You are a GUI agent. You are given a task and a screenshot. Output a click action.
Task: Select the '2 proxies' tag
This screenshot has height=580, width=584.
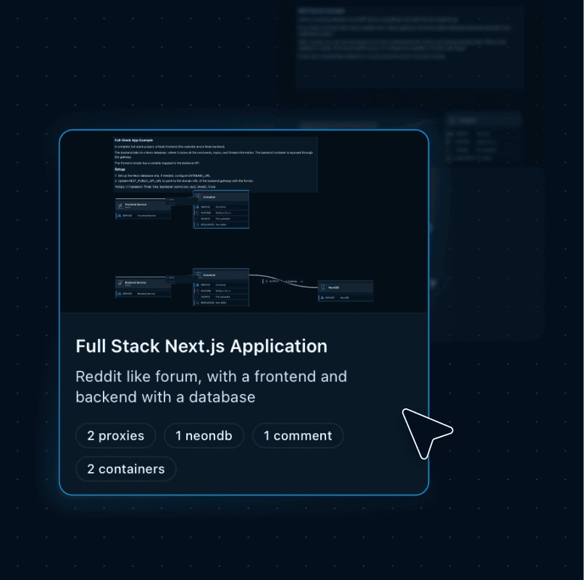tap(115, 436)
